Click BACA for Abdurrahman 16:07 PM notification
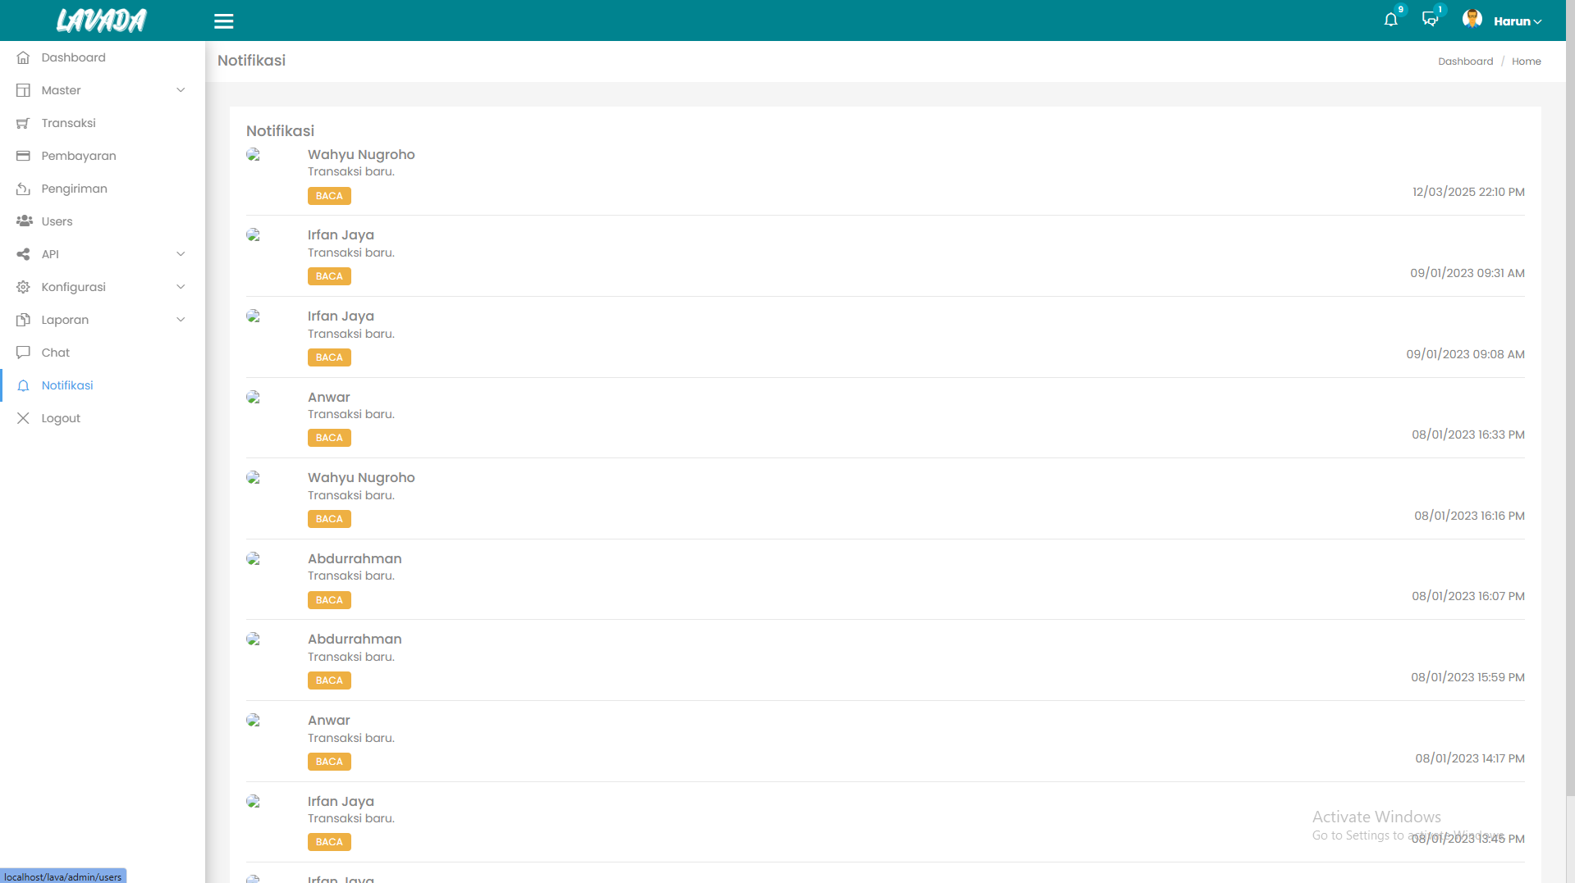This screenshot has height=883, width=1575. [x=329, y=600]
